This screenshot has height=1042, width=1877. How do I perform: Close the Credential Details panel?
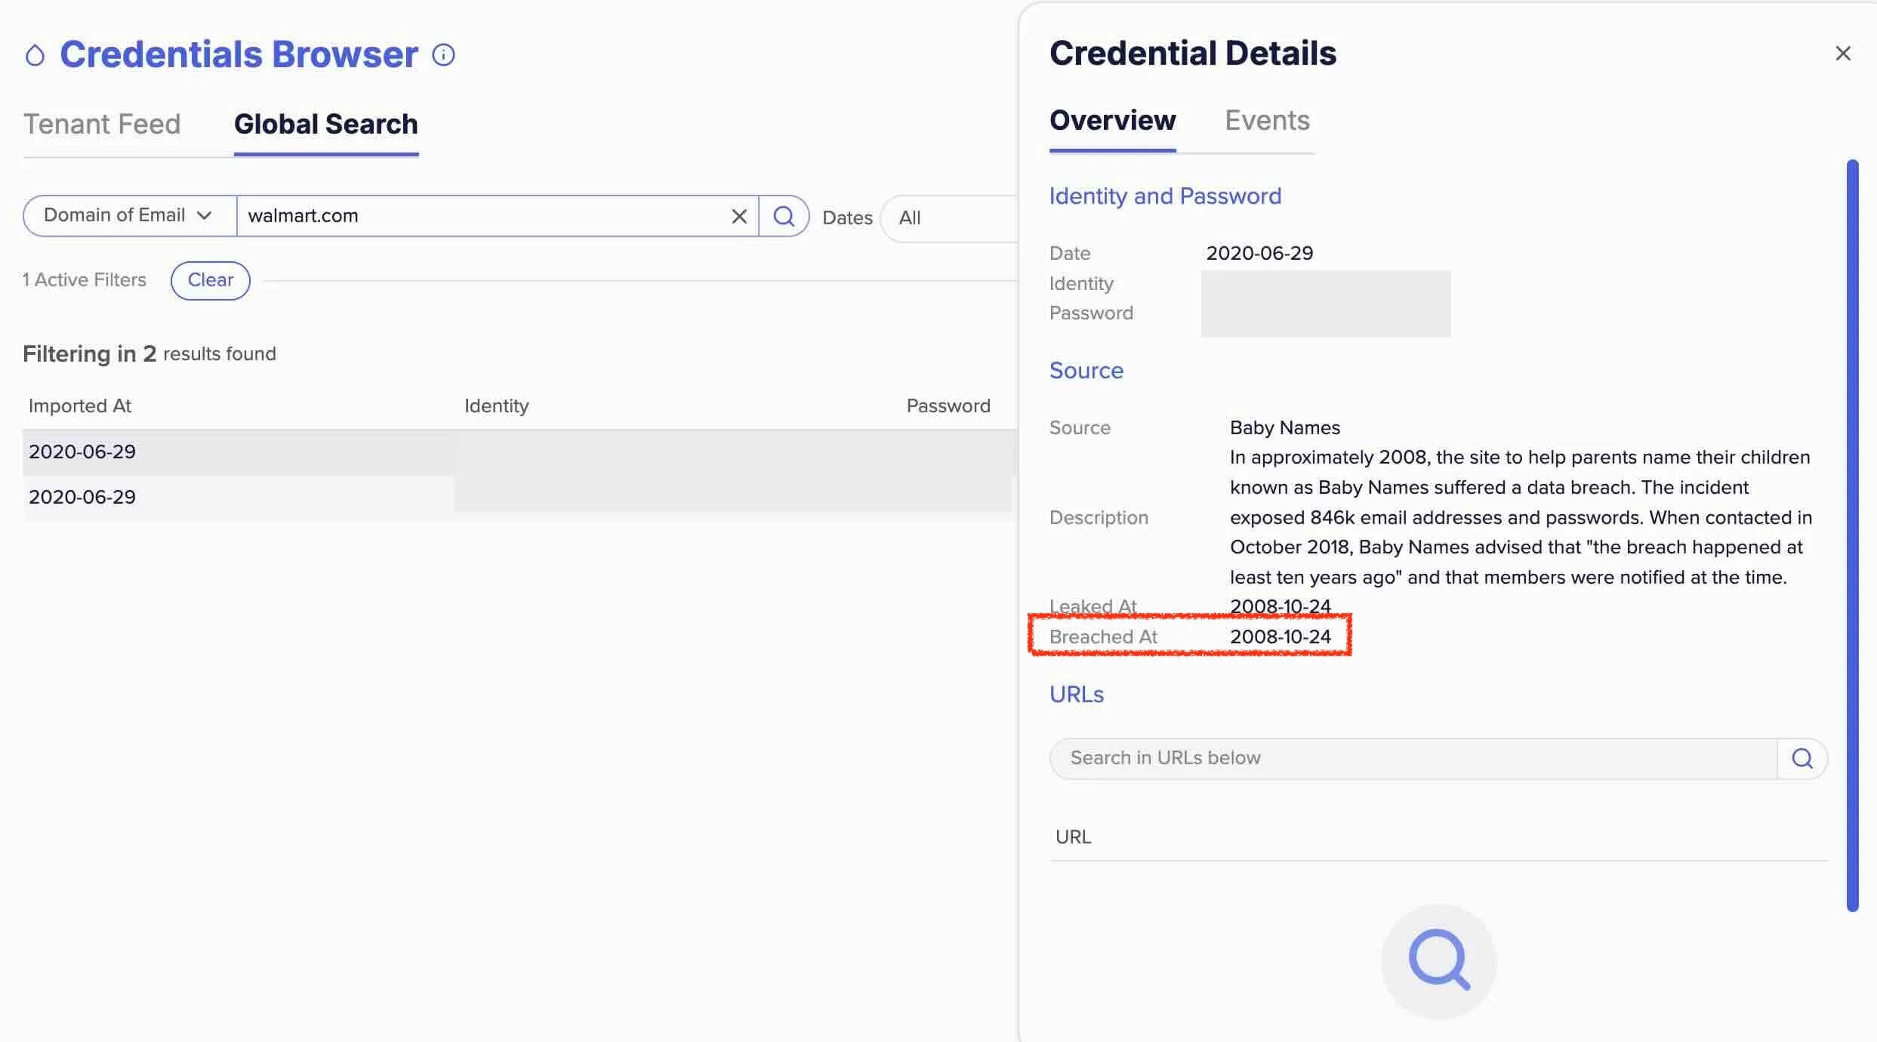(x=1843, y=54)
